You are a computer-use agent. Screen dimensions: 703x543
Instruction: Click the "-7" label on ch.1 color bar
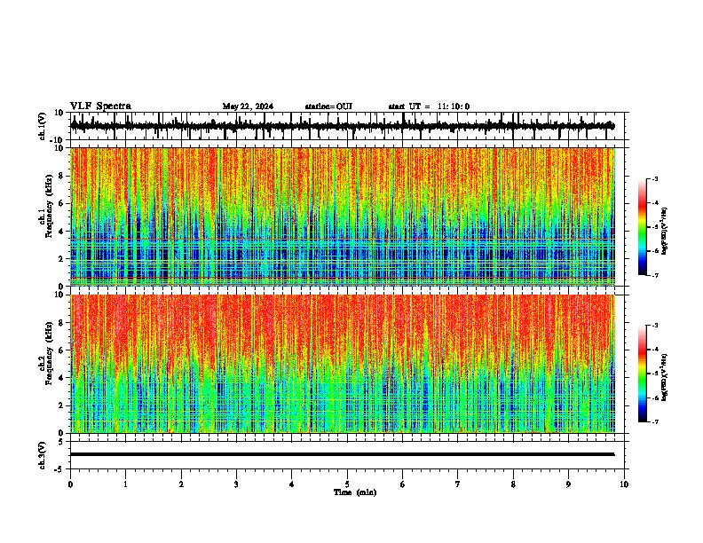point(655,275)
